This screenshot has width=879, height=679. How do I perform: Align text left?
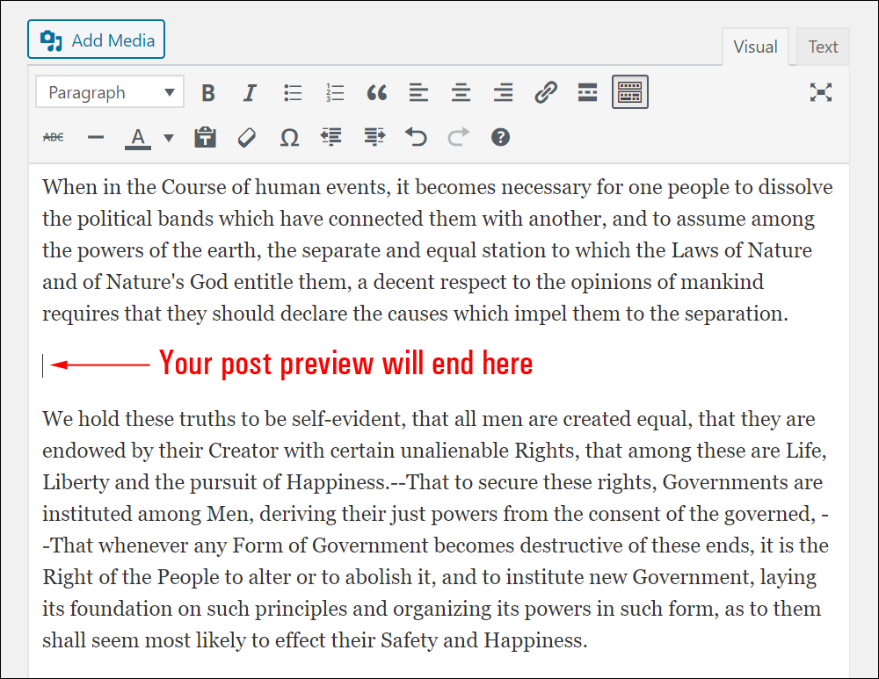(x=418, y=92)
